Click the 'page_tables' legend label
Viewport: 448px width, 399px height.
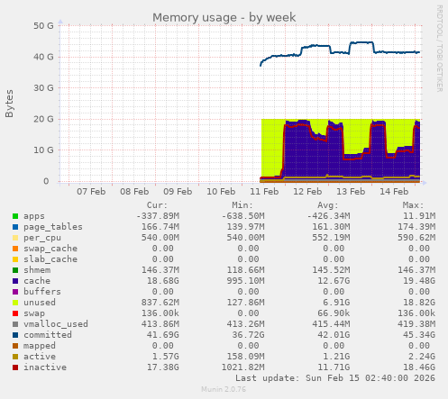coord(53,227)
